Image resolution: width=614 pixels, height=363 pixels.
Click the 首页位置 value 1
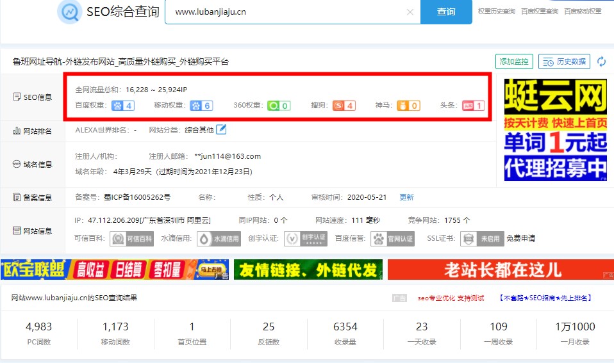click(x=192, y=327)
